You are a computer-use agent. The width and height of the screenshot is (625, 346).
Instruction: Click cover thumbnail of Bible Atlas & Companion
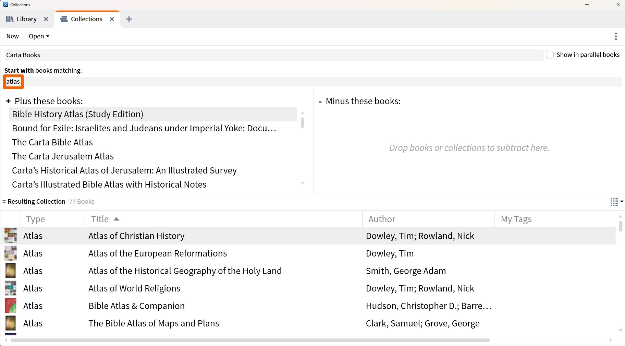coord(10,306)
